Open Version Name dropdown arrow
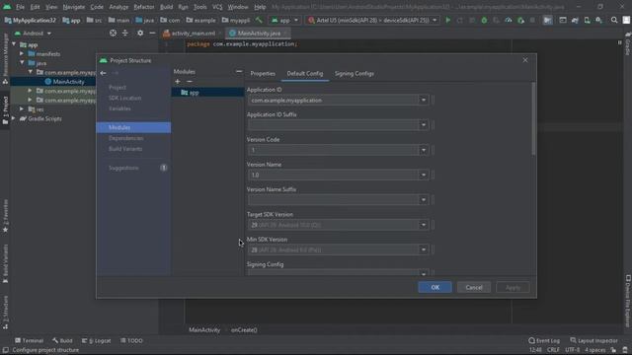Viewport: 632px width, 355px height. point(424,176)
